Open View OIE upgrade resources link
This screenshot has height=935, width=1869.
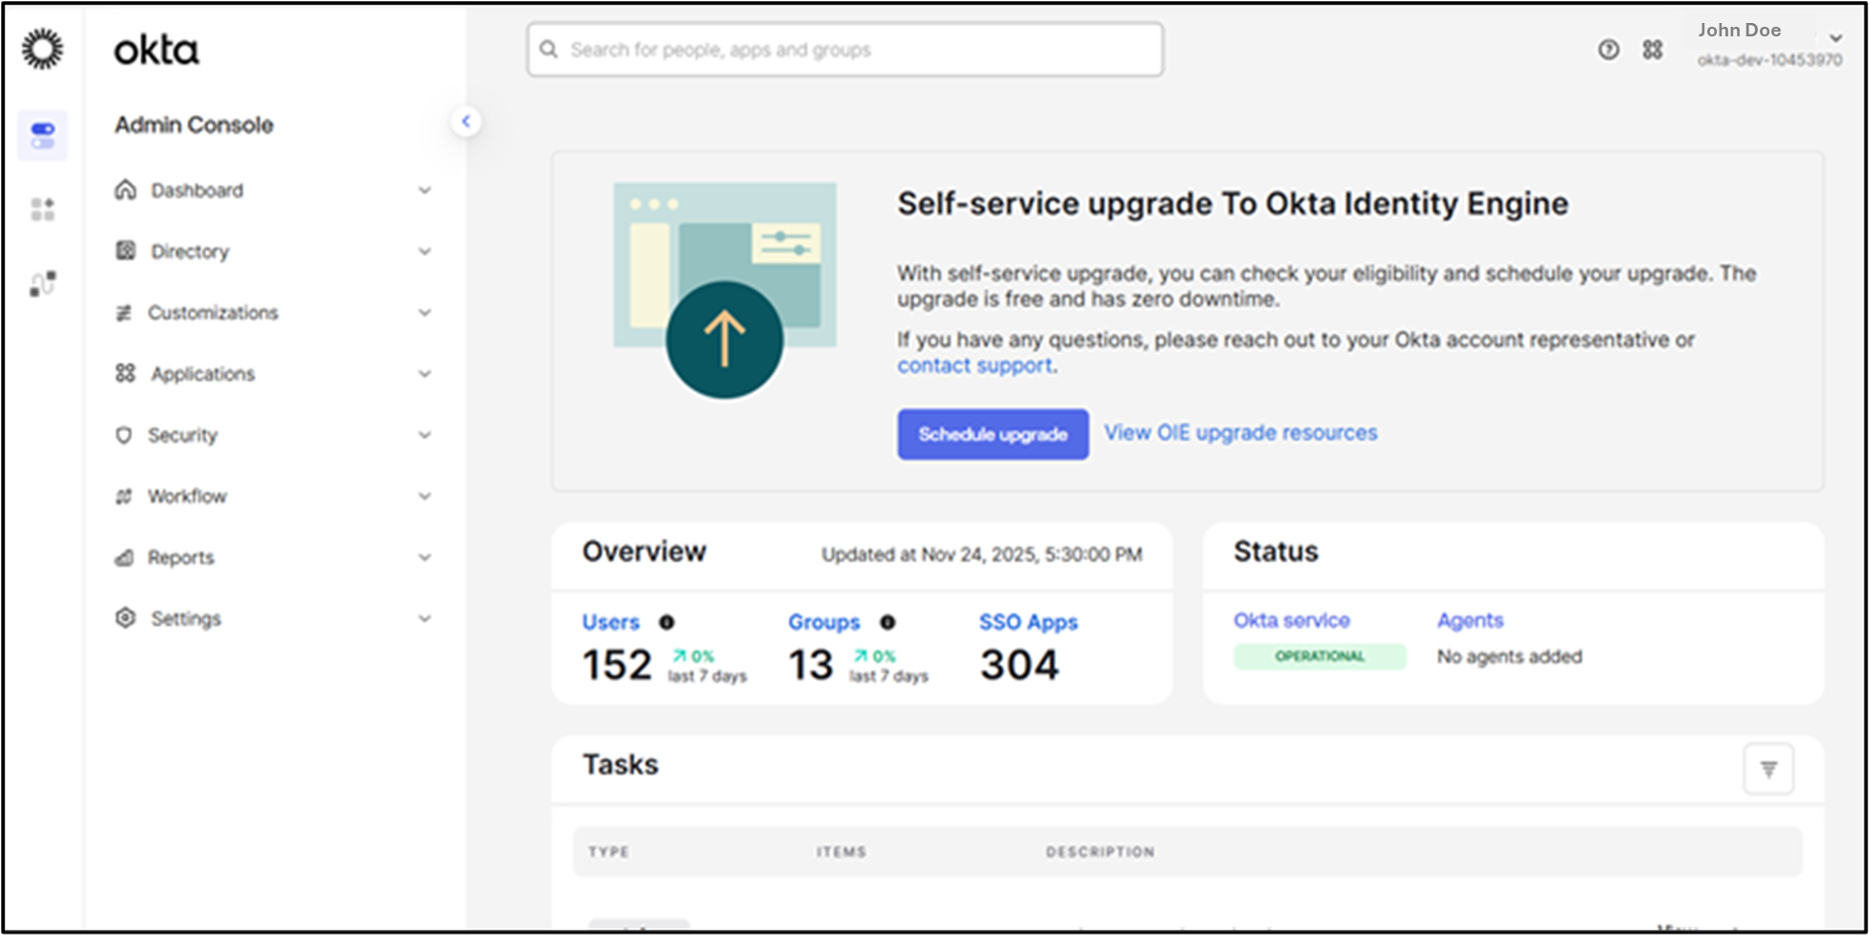coord(1241,433)
